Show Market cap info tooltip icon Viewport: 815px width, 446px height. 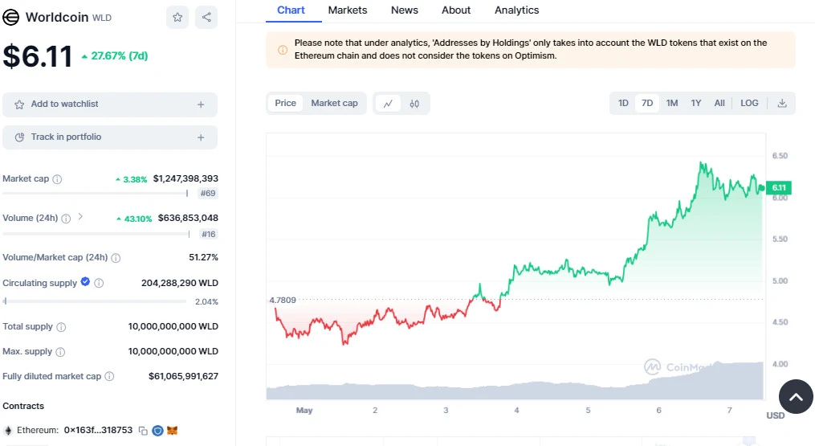click(x=57, y=179)
